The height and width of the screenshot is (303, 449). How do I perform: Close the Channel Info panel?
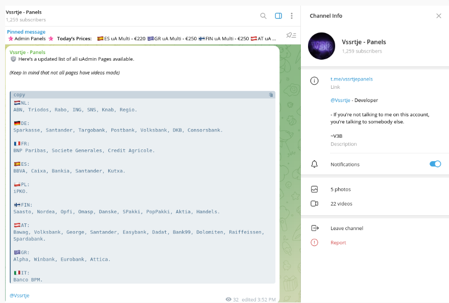coord(438,16)
